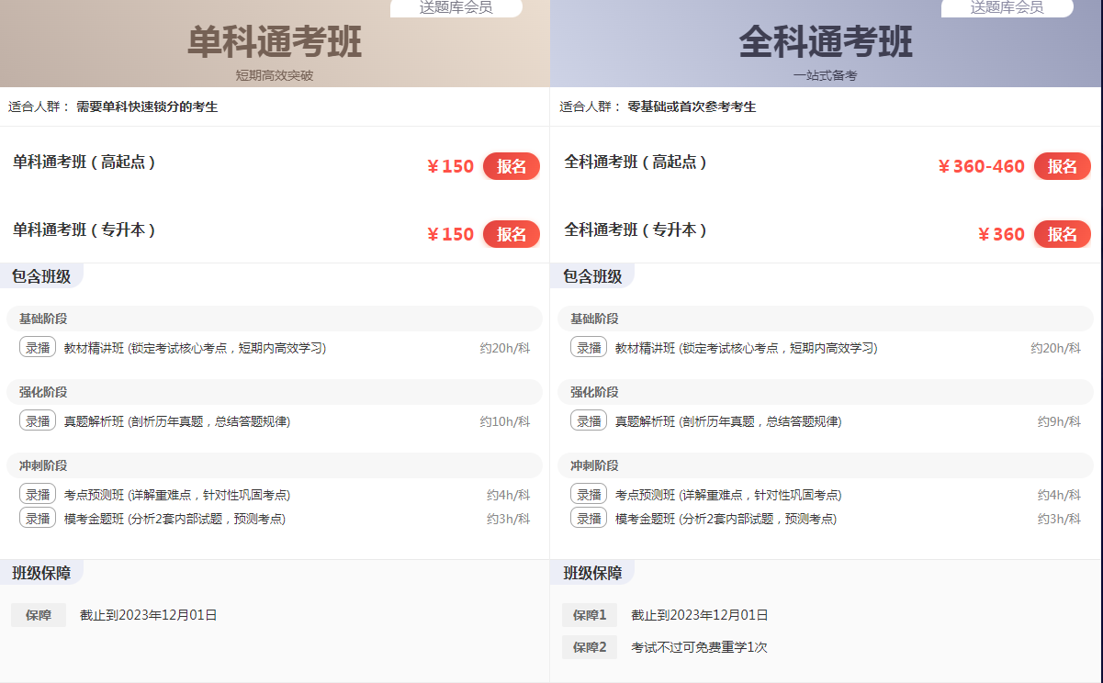
Task: Click 报名 for 单科通考班(高起点)
Action: click(511, 166)
